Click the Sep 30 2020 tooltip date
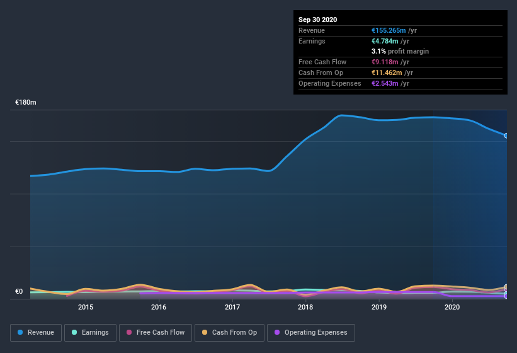517x353 pixels. coord(317,20)
